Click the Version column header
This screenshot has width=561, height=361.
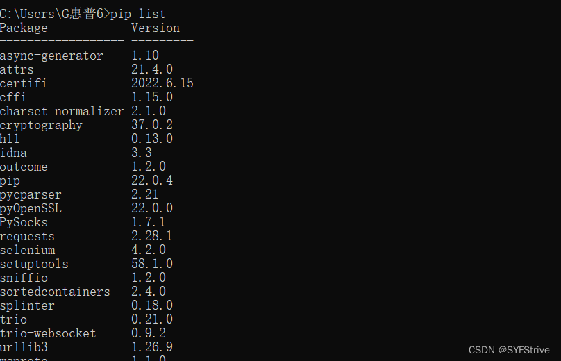(x=156, y=28)
